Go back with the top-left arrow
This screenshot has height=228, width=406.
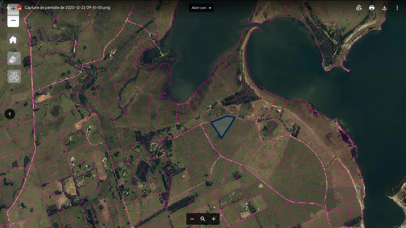[9, 8]
